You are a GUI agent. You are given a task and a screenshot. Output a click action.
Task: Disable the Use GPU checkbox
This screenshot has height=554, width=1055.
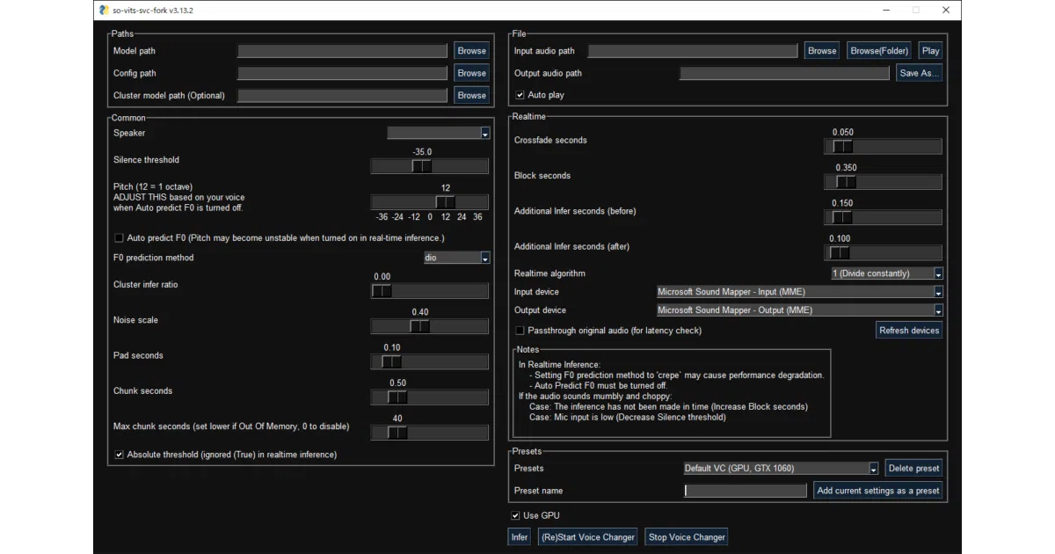pyautogui.click(x=516, y=515)
